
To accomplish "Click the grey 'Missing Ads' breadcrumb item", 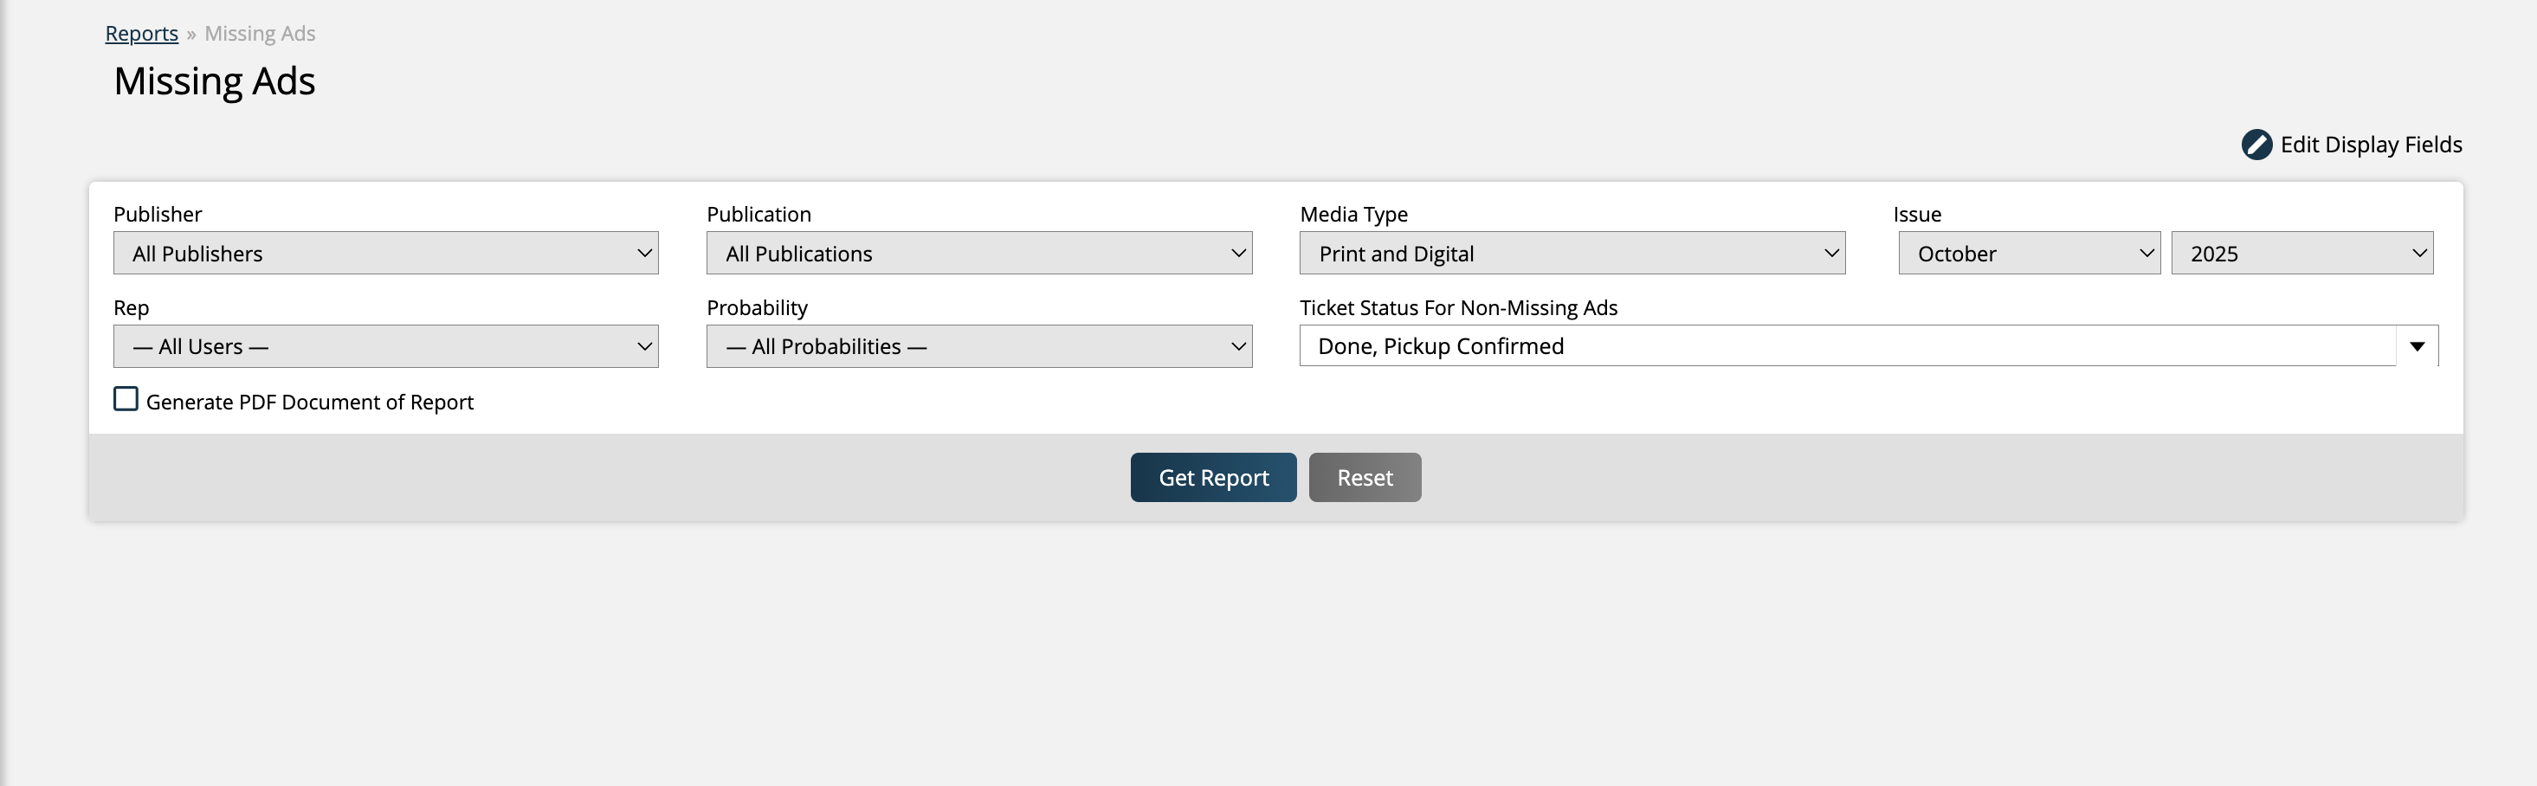I will (x=260, y=34).
